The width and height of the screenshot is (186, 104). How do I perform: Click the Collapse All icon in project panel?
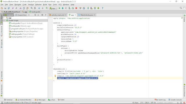tap(38, 15)
